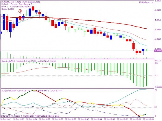Click the '28 Jun 18:28' time axis label

coord(45,119)
